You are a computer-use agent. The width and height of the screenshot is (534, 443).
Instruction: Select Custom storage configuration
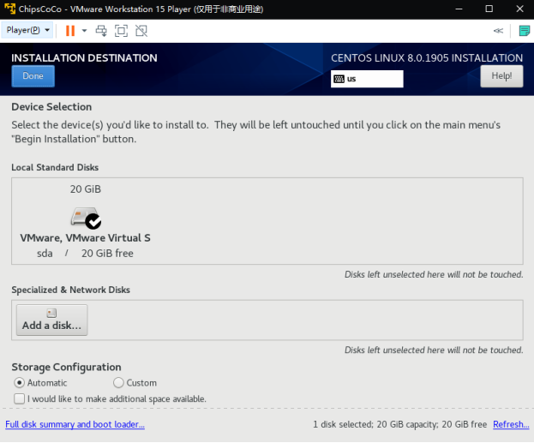coord(118,383)
